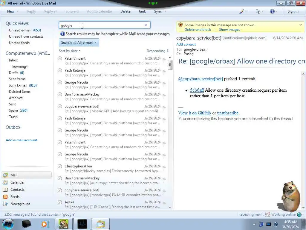Click the message list scrollbar thumb

pos(170,65)
